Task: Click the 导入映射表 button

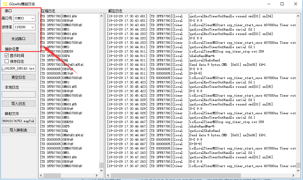Action: (19, 130)
